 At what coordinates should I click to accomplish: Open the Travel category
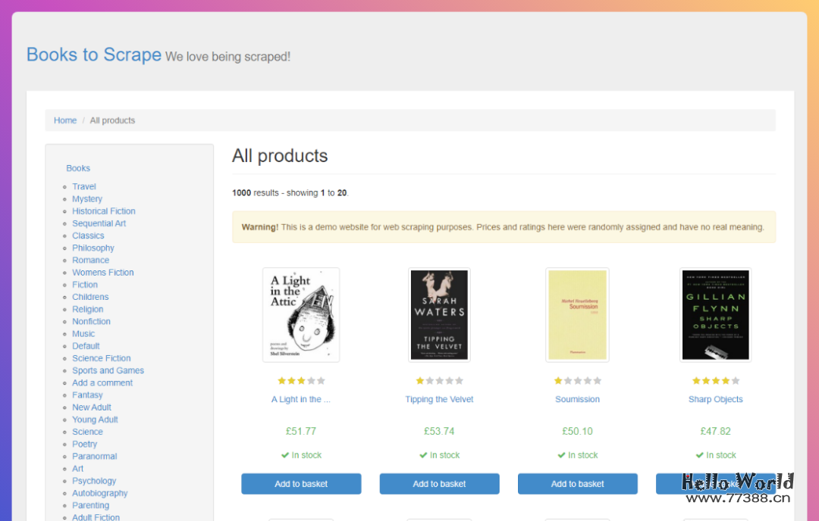point(84,186)
